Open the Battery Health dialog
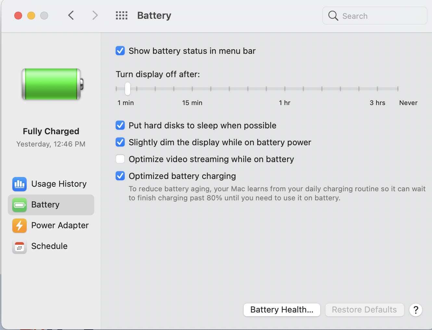 click(282, 310)
